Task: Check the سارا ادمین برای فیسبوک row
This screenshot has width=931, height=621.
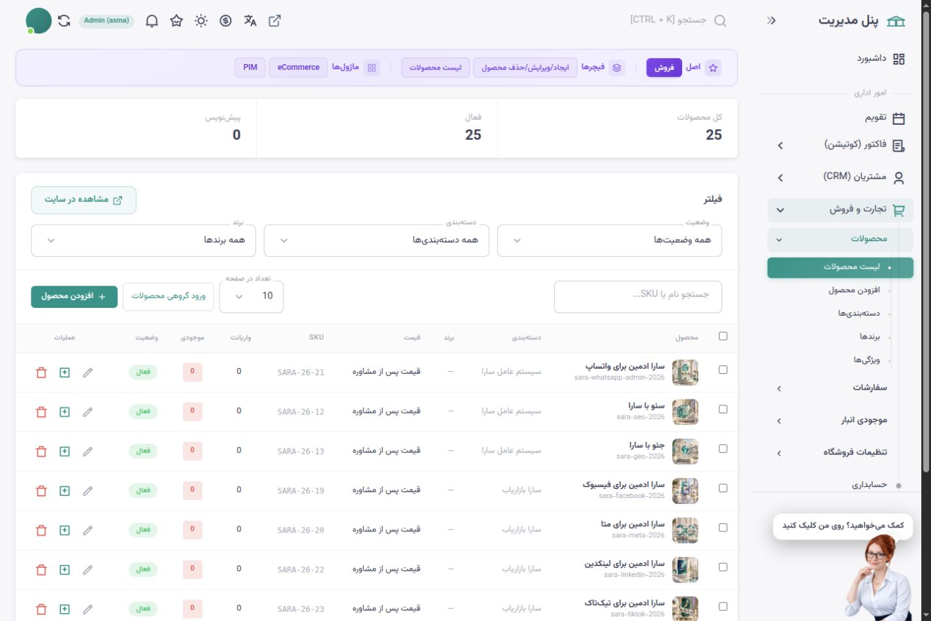Action: [x=723, y=488]
